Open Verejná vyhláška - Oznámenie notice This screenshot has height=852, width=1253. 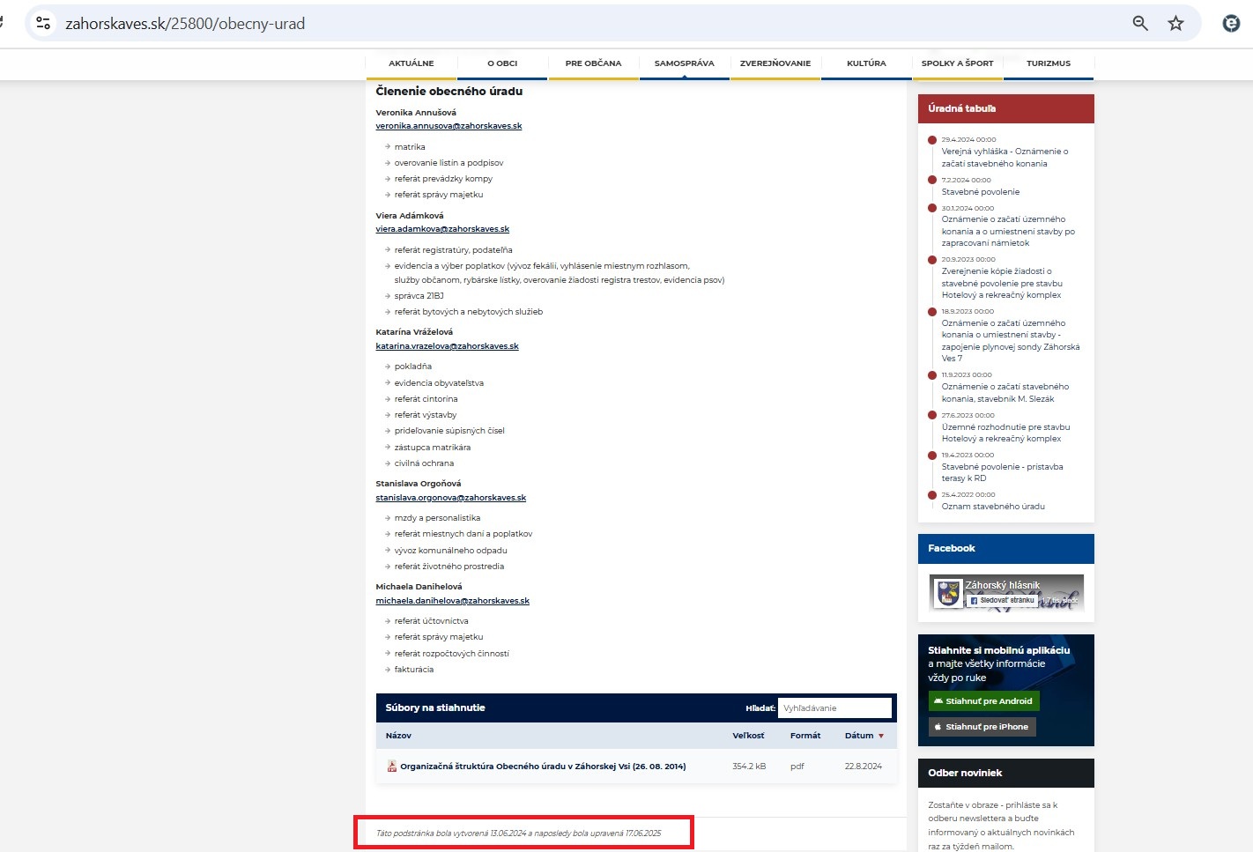click(x=1005, y=158)
